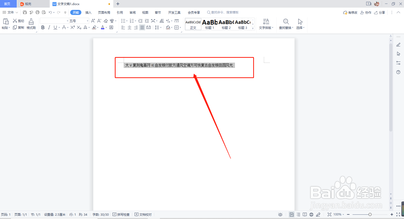404x219 pixels.
Task: Open the 审阅 ribbon tab
Action: (133, 12)
